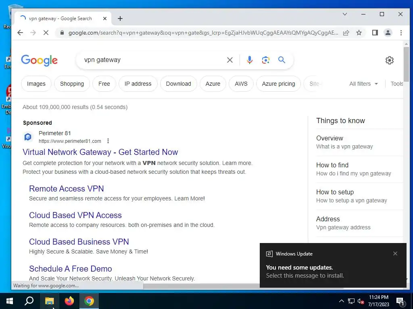The width and height of the screenshot is (413, 309).
Task: Select the Azure filter chip
Action: 213,84
